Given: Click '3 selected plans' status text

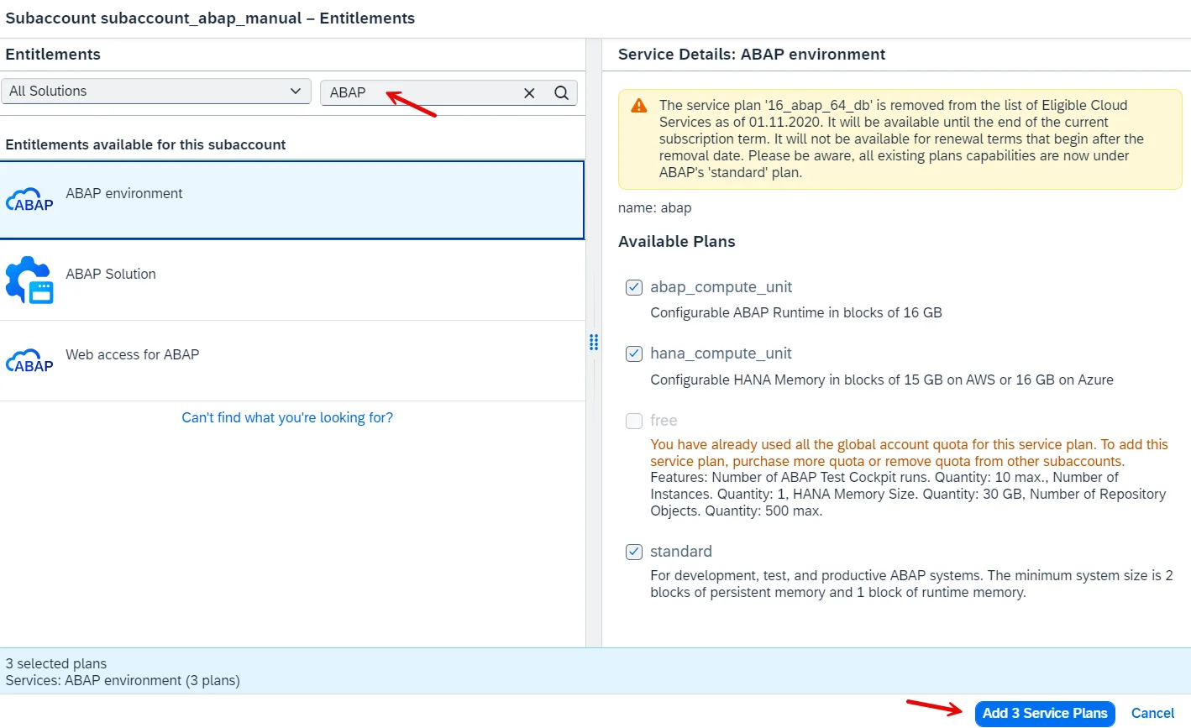Looking at the screenshot, I should (56, 663).
